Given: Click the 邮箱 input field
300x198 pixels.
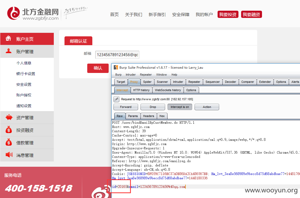Looking at the screenshot, I should point(117,55).
